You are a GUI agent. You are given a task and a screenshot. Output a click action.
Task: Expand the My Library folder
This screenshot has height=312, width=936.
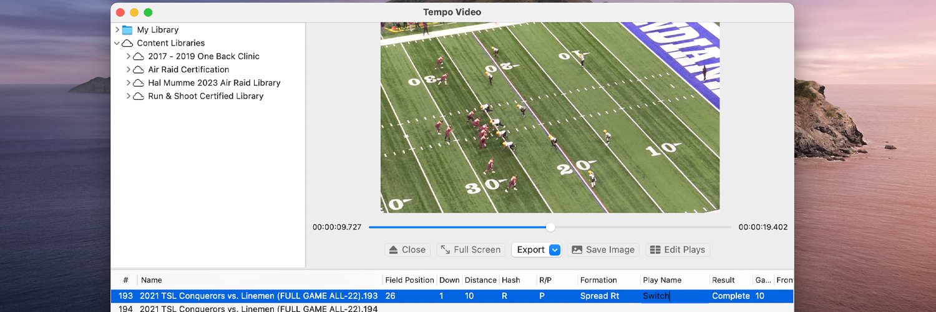click(x=117, y=30)
